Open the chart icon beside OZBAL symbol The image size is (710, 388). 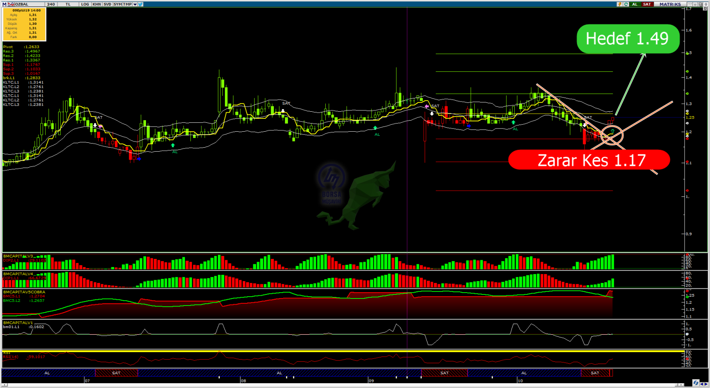coord(11,4)
